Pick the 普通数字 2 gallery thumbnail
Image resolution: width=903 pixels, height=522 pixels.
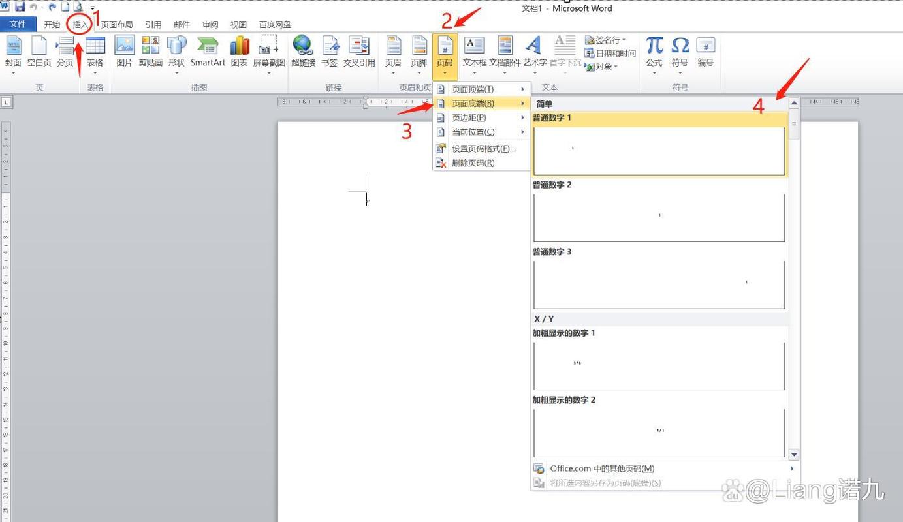[x=659, y=218]
